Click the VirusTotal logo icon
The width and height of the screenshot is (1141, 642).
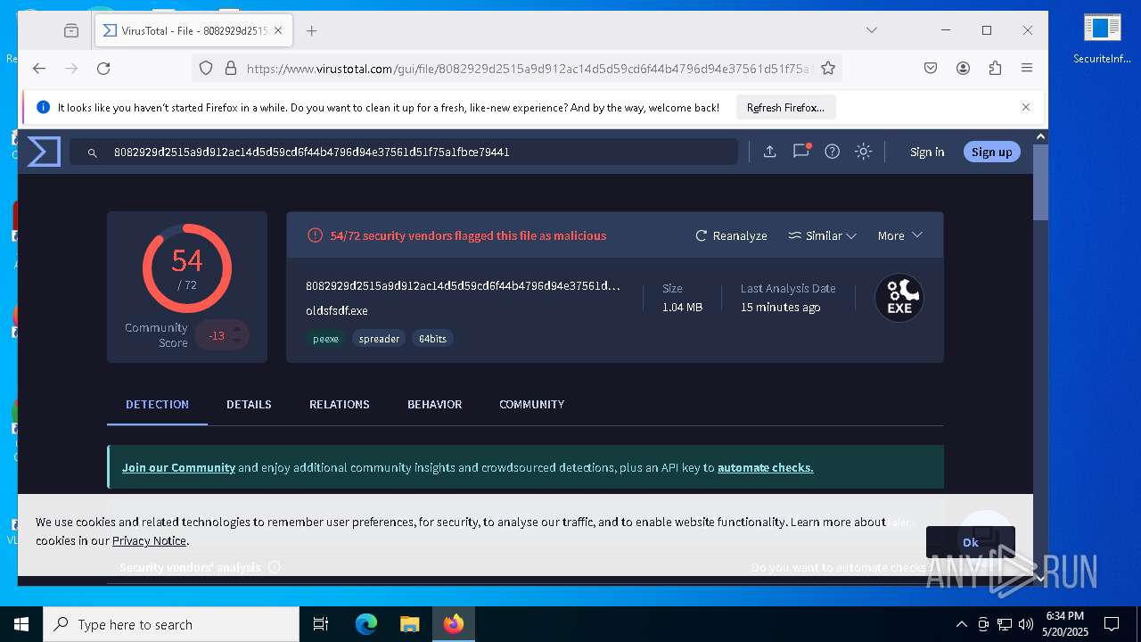point(43,152)
